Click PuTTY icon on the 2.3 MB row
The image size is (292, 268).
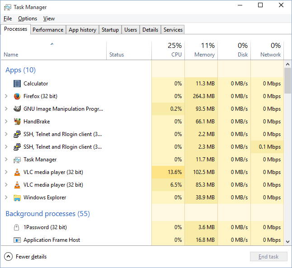tap(17, 147)
